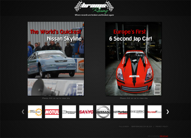Image resolution: width=191 pixels, height=138 pixels.
Task: Select the Kelford Cams sponsor logo
Action: (x=154, y=112)
